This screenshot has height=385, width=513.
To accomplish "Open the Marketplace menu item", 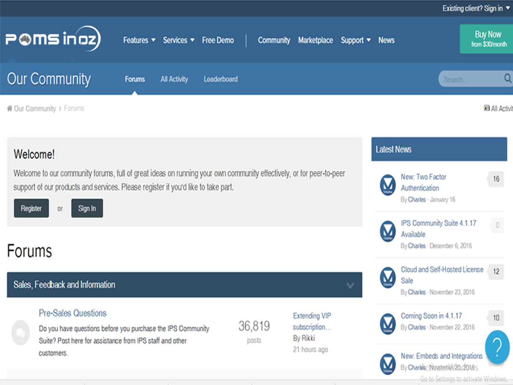I will click(315, 40).
